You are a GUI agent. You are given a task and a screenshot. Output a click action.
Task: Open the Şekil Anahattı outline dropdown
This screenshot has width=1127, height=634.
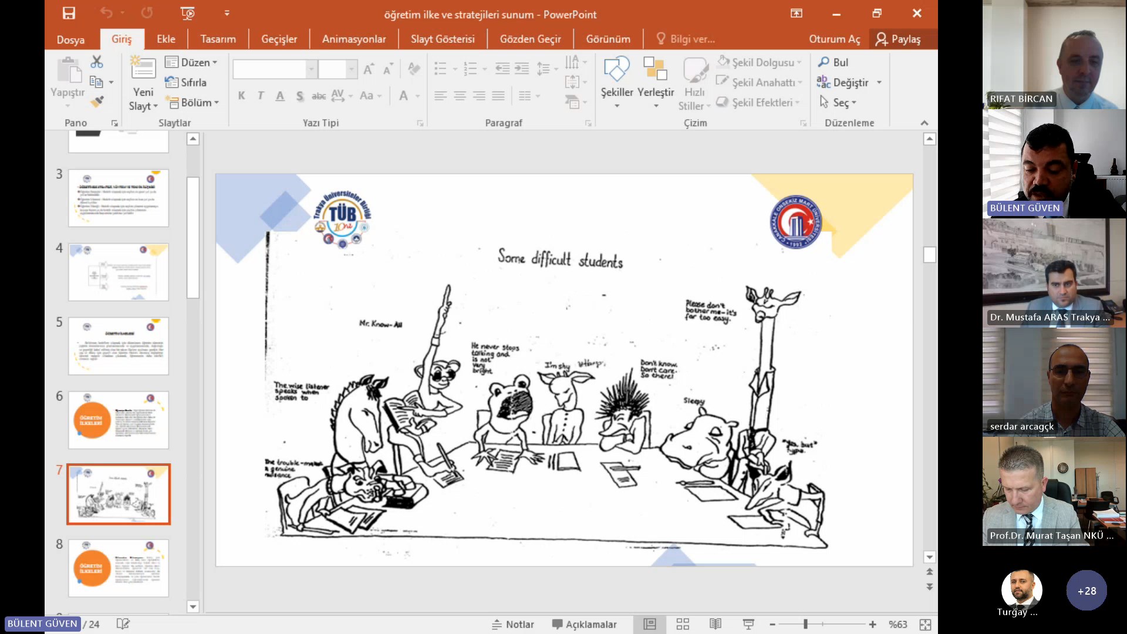tap(760, 82)
